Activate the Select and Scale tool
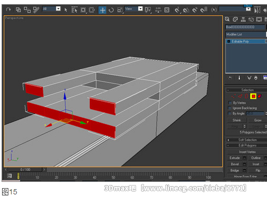Screen dimensions: 267x198 [x=120, y=10]
